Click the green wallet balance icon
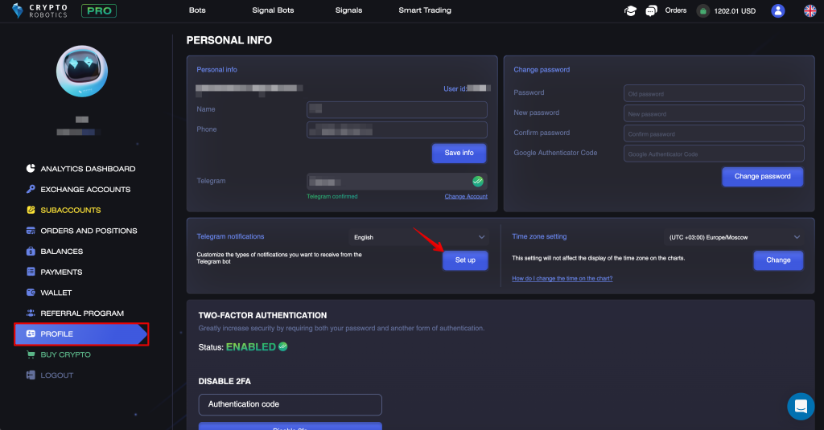The height and width of the screenshot is (430, 824). pos(703,11)
